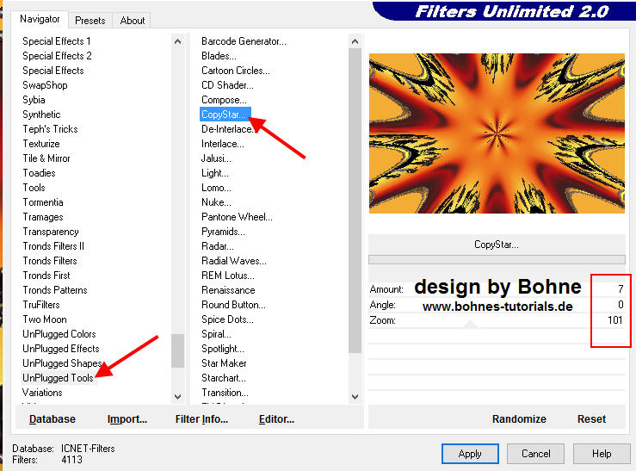This screenshot has width=636, height=471.
Task: Click the Apply button
Action: (x=469, y=454)
